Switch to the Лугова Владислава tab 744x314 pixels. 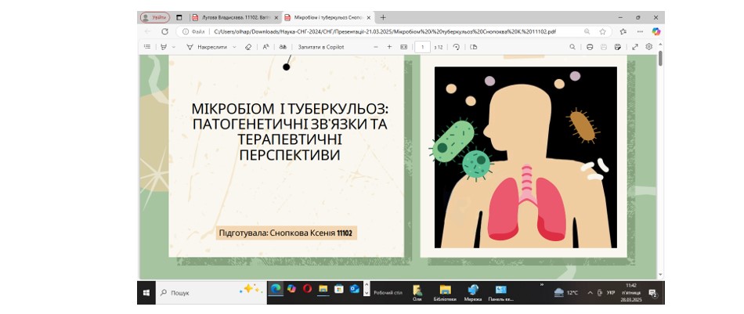click(x=231, y=17)
